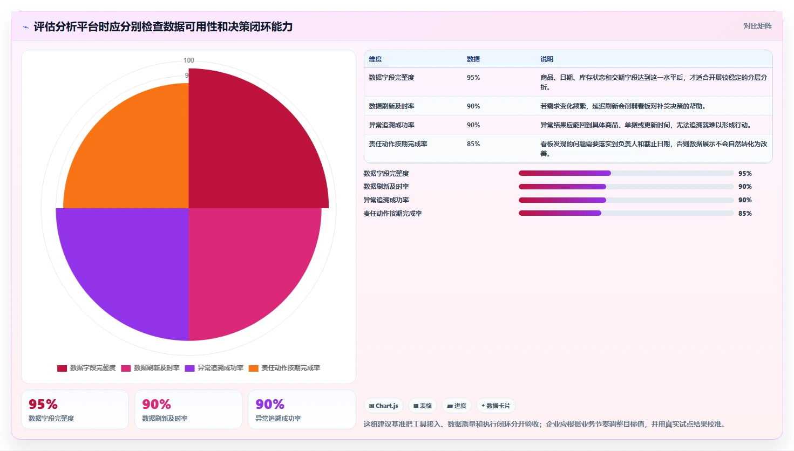Click the 95% label beside progress bar
The height and width of the screenshot is (451, 794).
(x=745, y=174)
